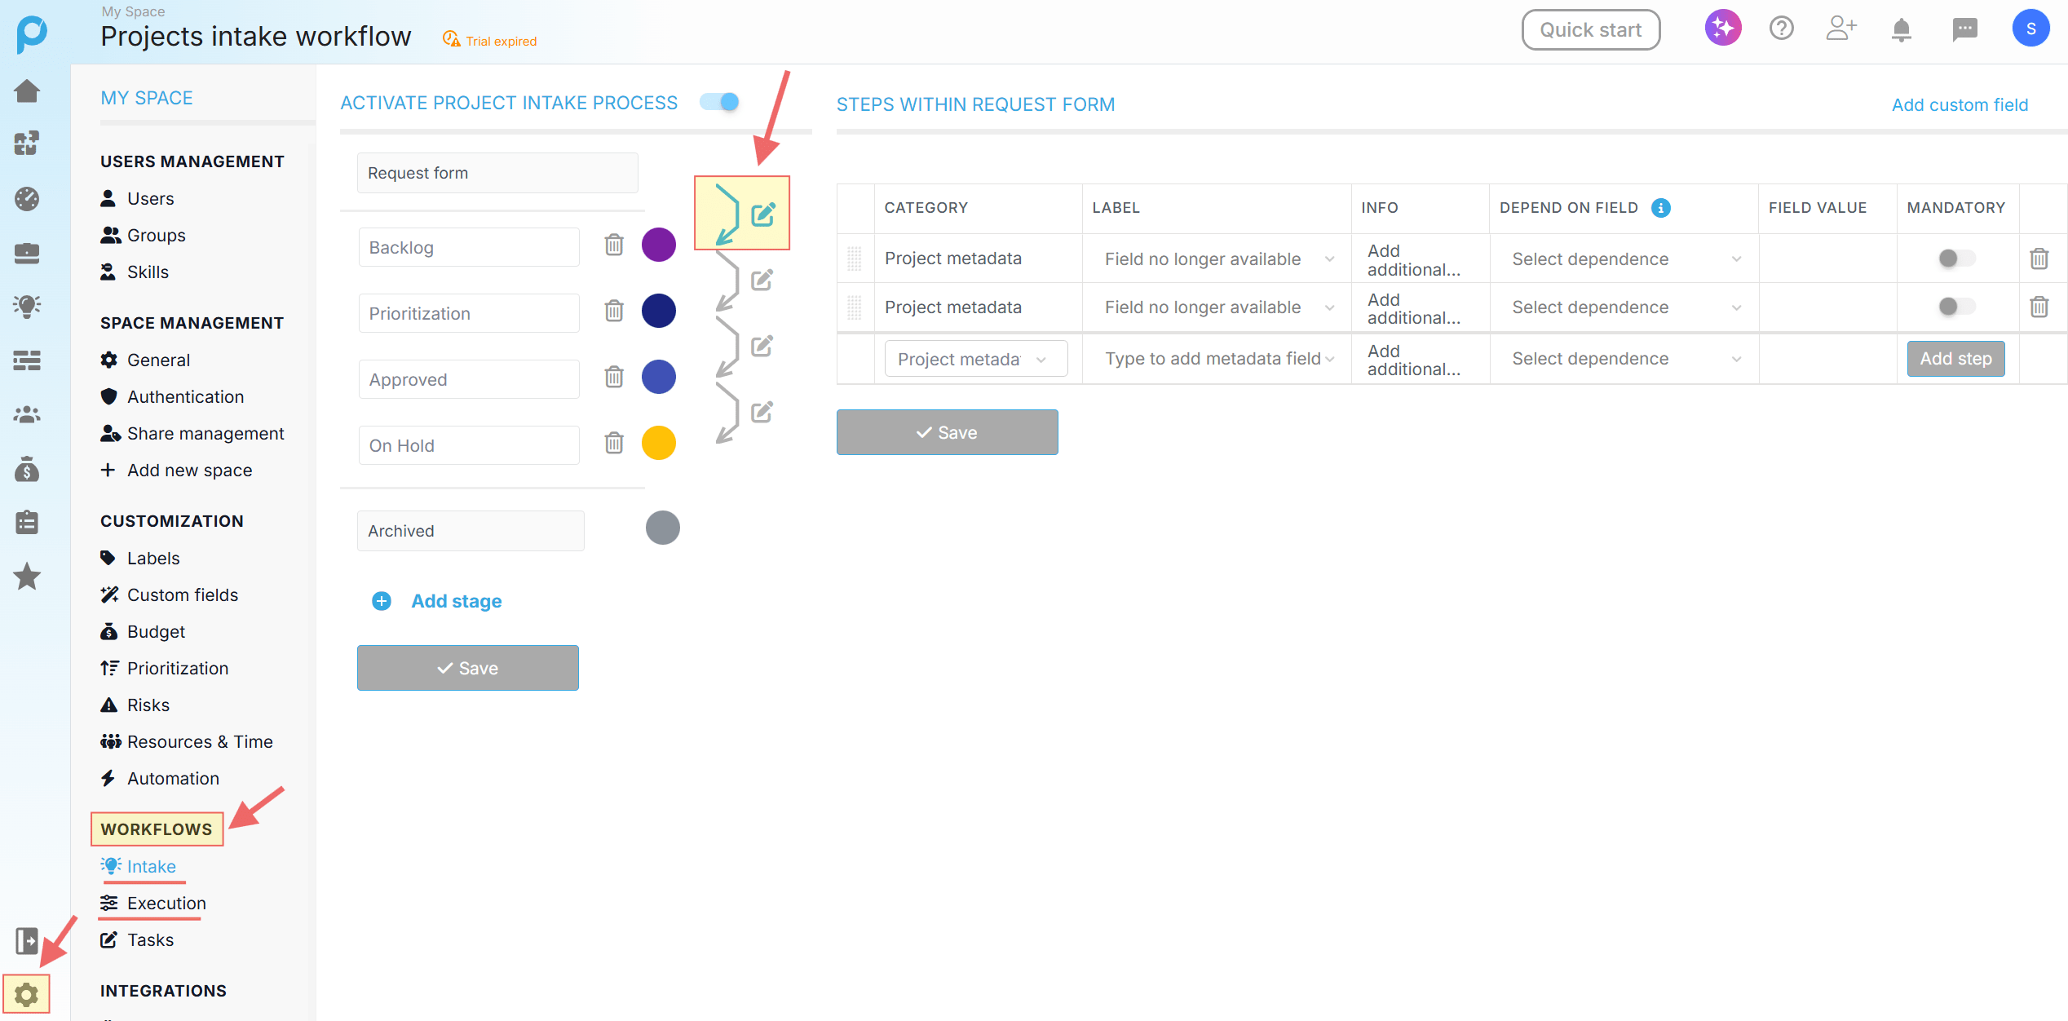The width and height of the screenshot is (2068, 1021).
Task: Expand the Project metadata category dropdown
Action: click(x=974, y=359)
